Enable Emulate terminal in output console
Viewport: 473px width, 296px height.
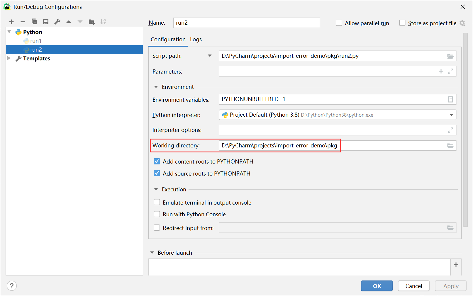click(157, 202)
